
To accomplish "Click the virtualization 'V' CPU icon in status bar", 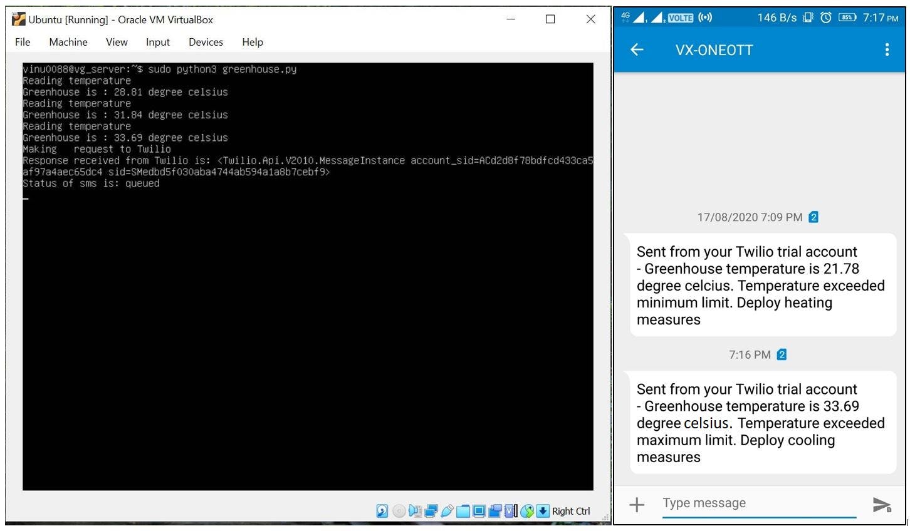I will [511, 511].
